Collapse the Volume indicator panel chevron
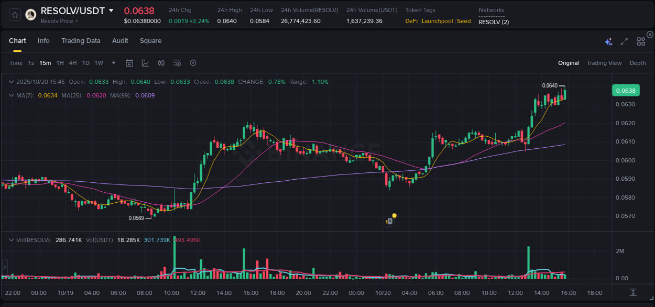 point(12,239)
